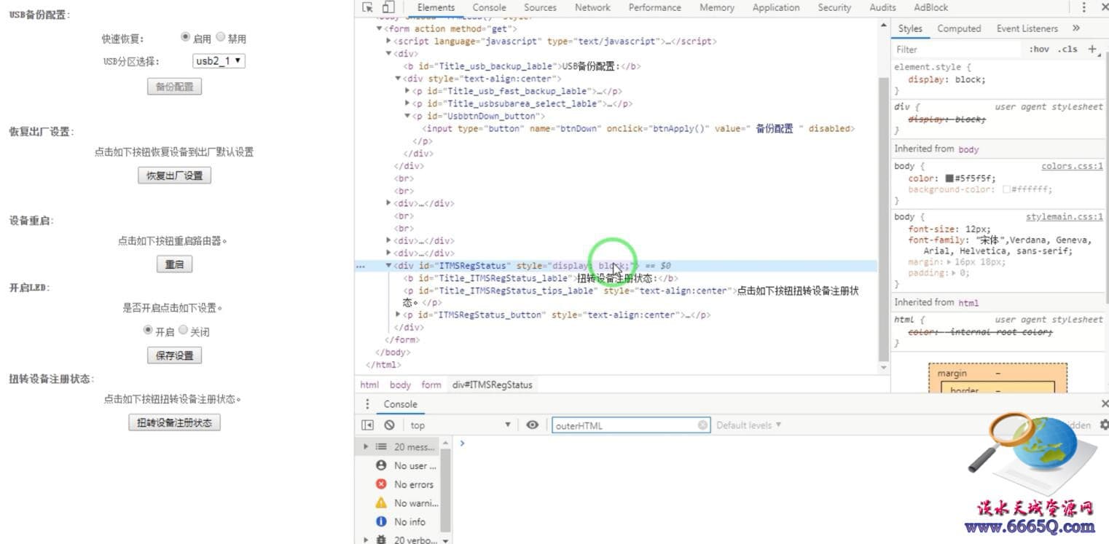Click the #5f5f5f color swatch
The width and height of the screenshot is (1109, 544).
949,178
